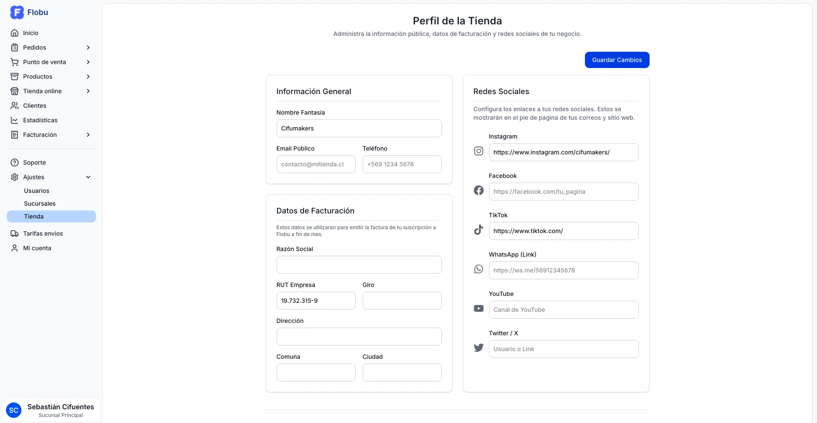The image size is (817, 423).
Task: Expand the Pedidos submenu chevron
Action: [x=88, y=47]
